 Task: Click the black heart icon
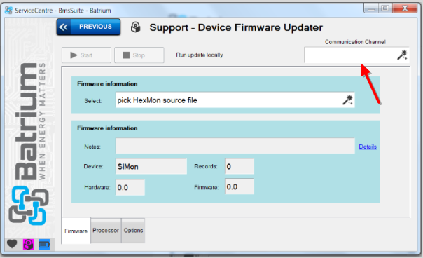(x=12, y=244)
